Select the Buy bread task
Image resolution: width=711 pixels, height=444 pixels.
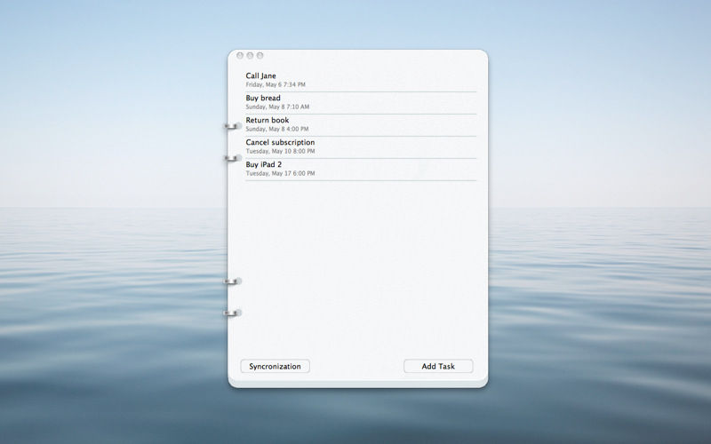coord(361,102)
